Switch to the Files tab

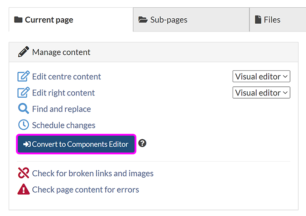coord(272,20)
